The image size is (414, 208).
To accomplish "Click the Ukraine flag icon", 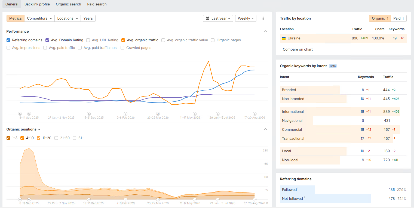I will tap(284, 38).
